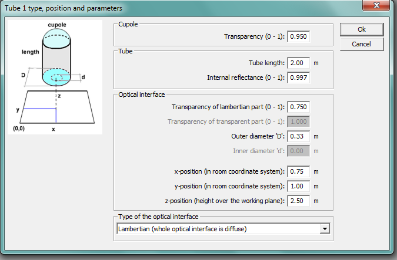Click the working plane trapezoid in diagram
The width and height of the screenshot is (397, 260).
coord(57,107)
